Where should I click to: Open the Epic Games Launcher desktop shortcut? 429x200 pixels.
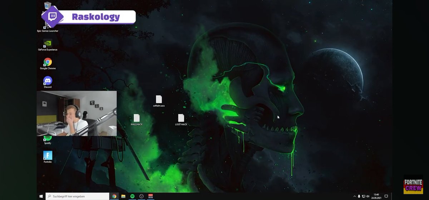[48, 29]
